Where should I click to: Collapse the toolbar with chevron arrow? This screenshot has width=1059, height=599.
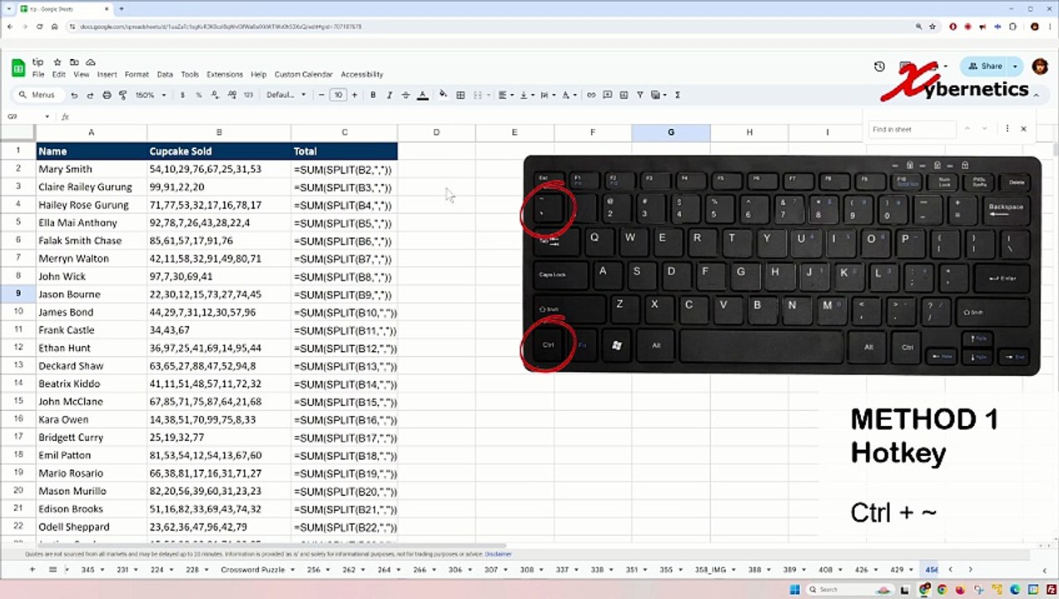click(1036, 96)
